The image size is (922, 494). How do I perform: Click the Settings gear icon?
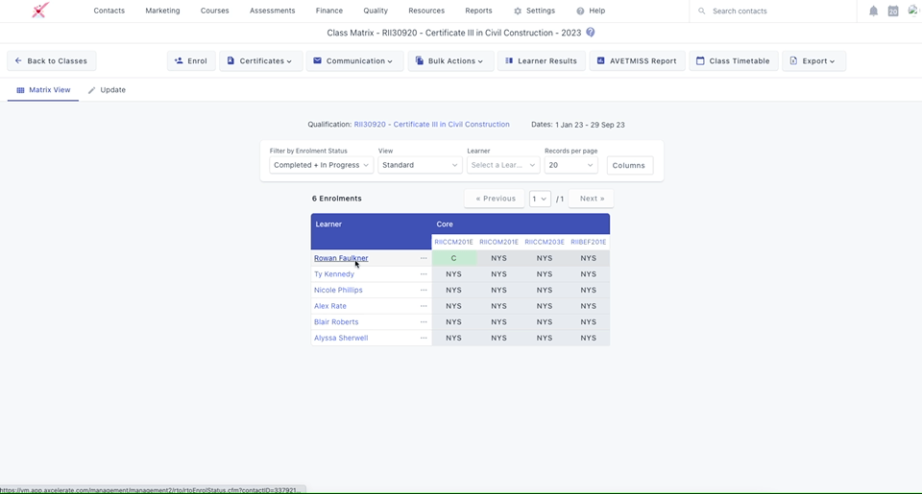(518, 12)
